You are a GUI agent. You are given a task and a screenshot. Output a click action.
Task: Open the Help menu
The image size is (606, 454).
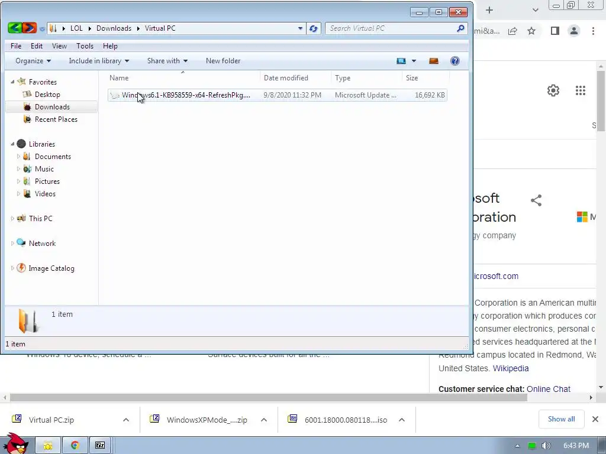[110, 46]
